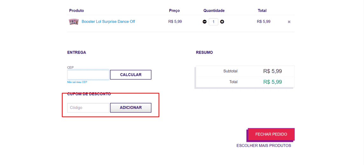Remove Booster Lol Surprise item from cart
Viewport: 364px width, 165px height.
[x=289, y=22]
